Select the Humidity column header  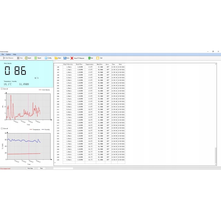pyautogui.click(x=100, y=64)
